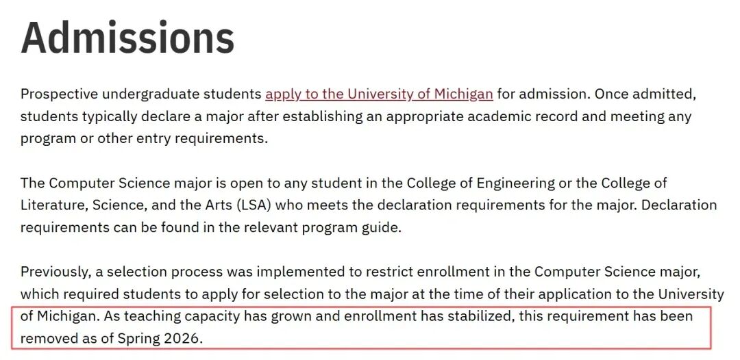Click the words Once admitted in the first paragraph
Image resolution: width=740 pixels, height=360 pixels.
click(645, 94)
